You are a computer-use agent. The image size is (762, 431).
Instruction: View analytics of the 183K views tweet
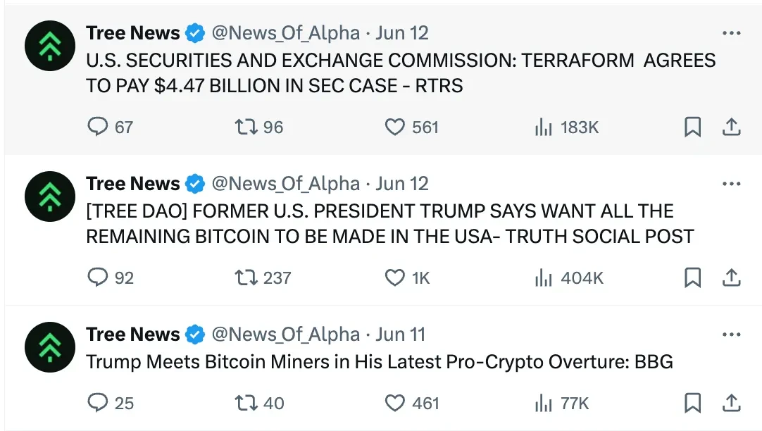pos(543,127)
